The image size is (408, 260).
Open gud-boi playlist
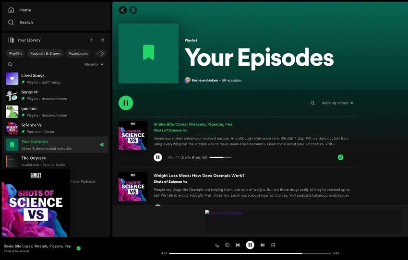[x=56, y=112]
